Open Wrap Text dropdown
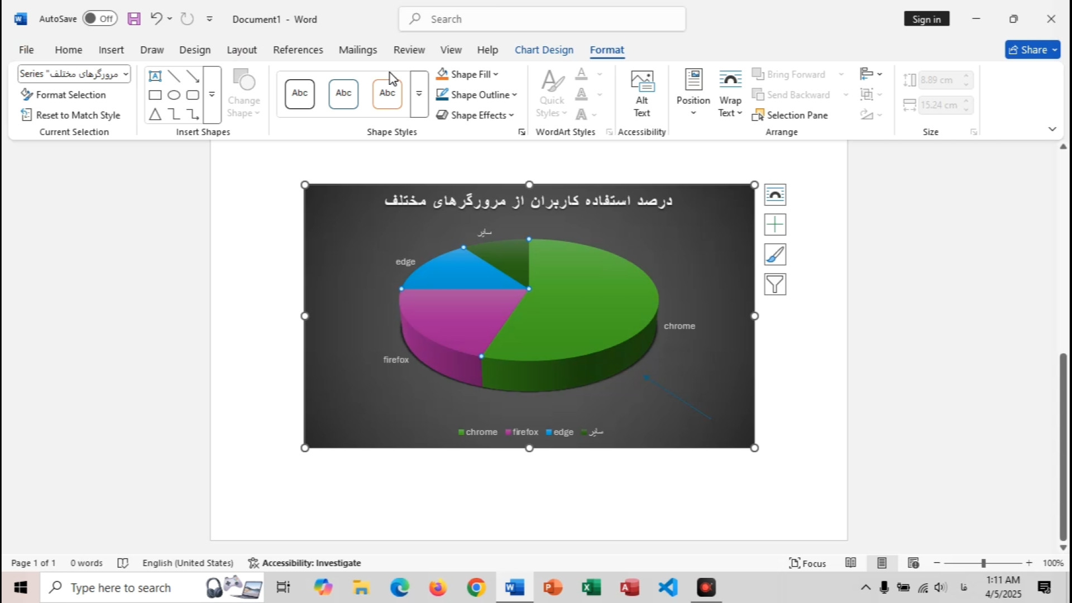Screen dimensions: 1072x603 [730, 94]
